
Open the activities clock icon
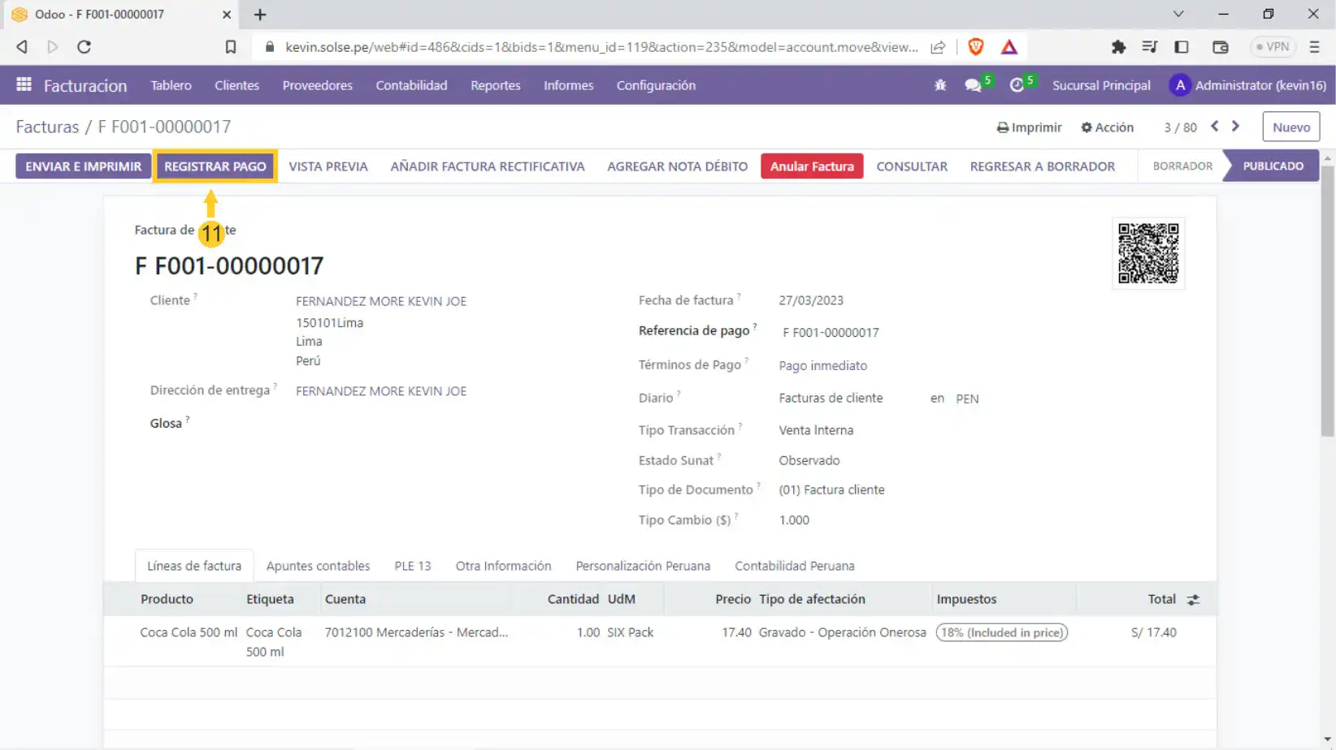coord(1017,85)
